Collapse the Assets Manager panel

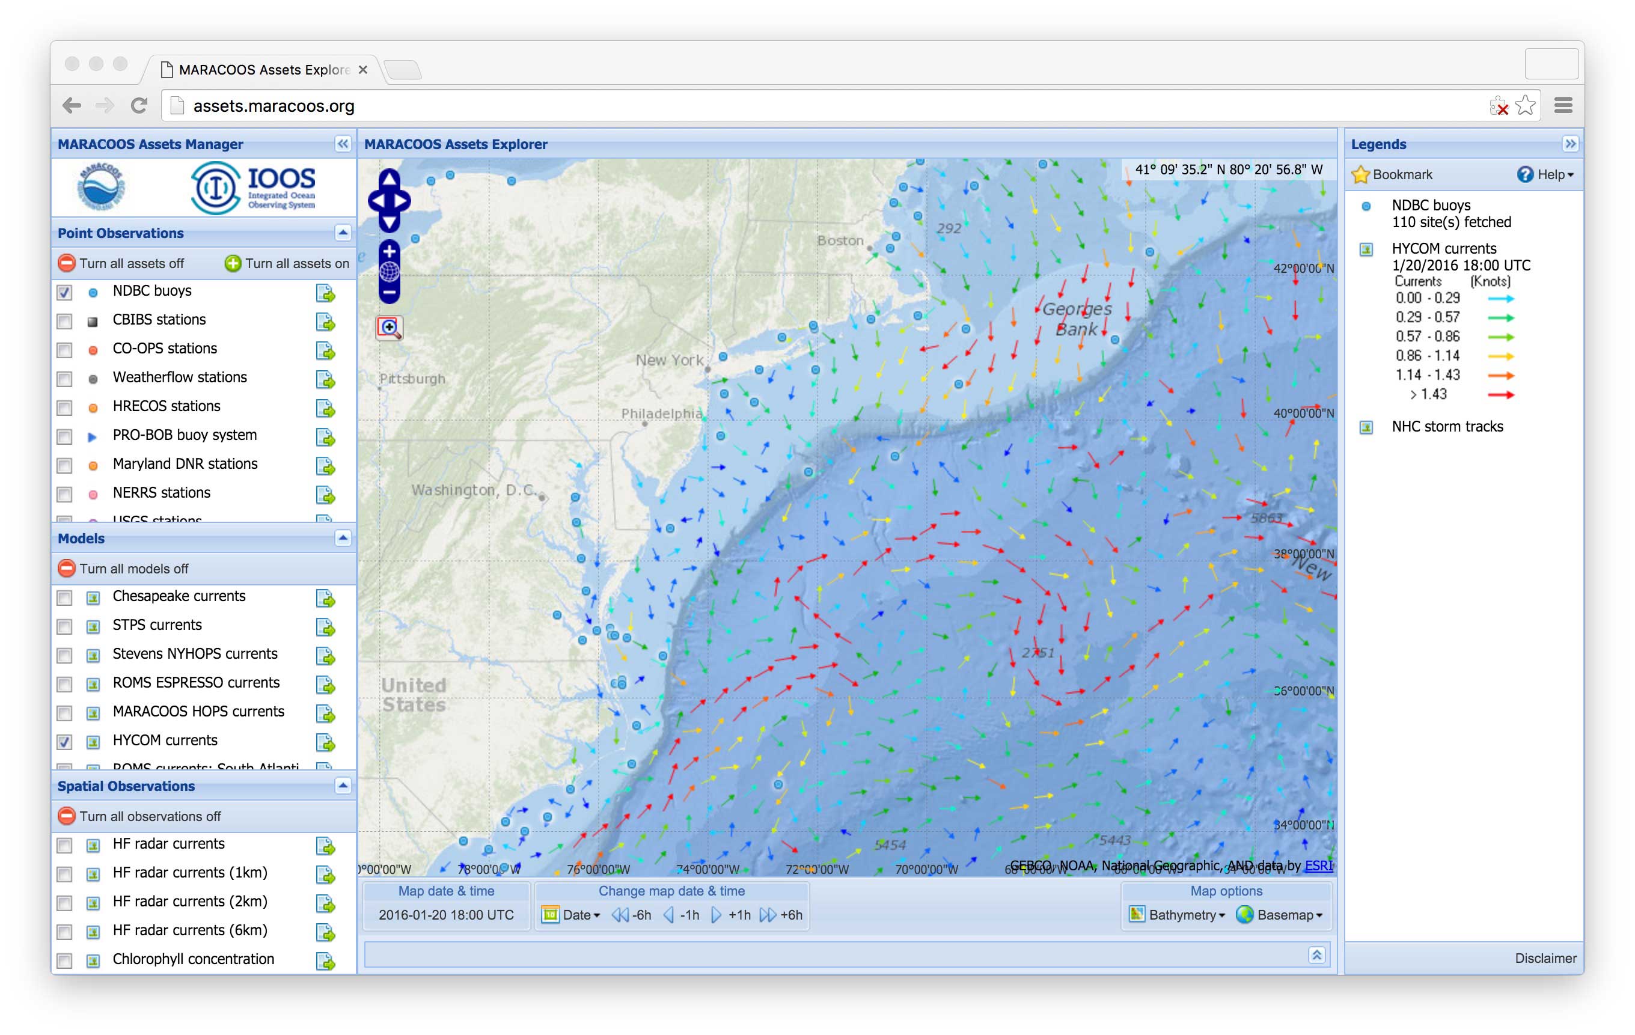point(343,143)
